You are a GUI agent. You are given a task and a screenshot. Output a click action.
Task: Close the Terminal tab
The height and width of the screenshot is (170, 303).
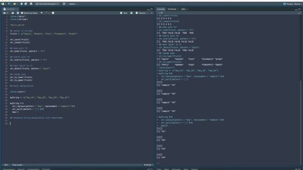[178, 9]
